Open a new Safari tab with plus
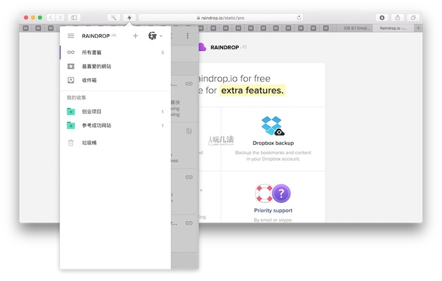 (x=418, y=28)
